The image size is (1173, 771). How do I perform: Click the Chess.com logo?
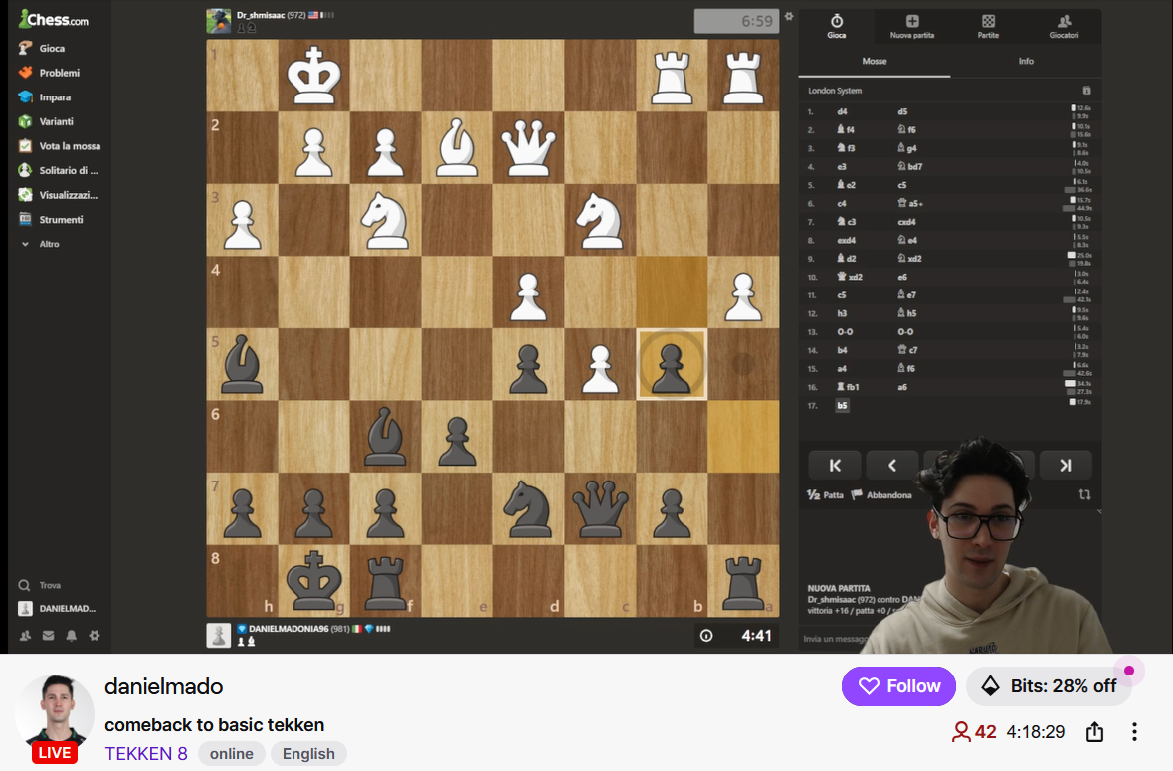coord(54,19)
